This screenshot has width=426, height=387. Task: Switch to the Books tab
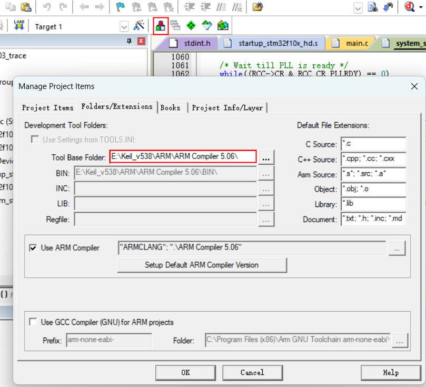pos(171,107)
